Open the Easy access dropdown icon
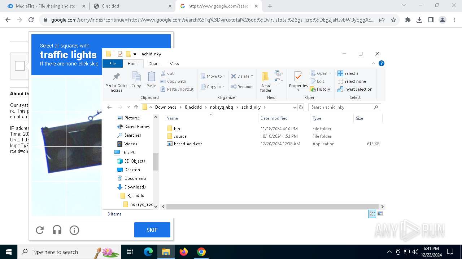This screenshot has height=259, width=462. (x=279, y=81)
